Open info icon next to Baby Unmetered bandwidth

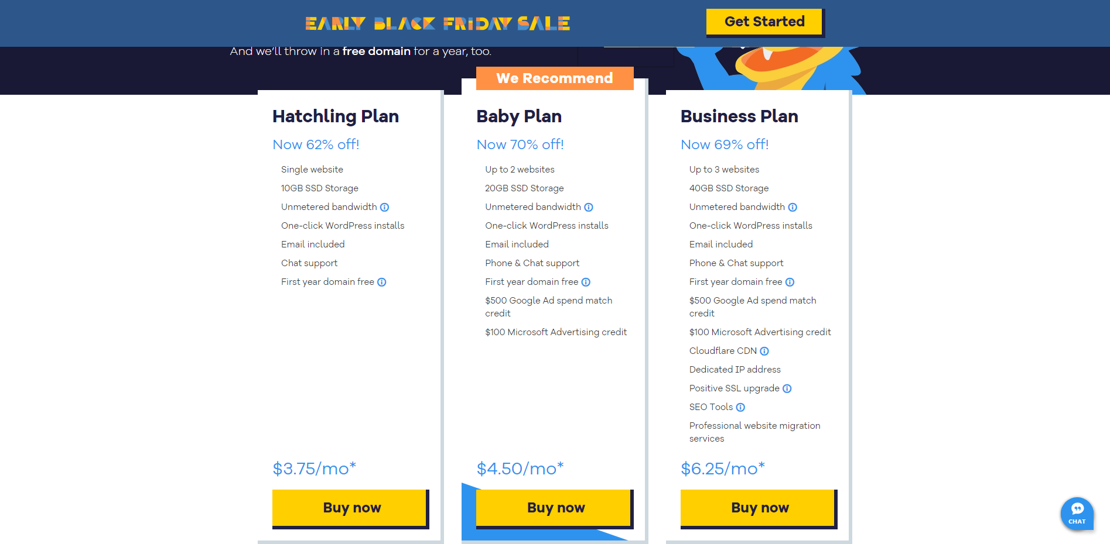click(589, 207)
